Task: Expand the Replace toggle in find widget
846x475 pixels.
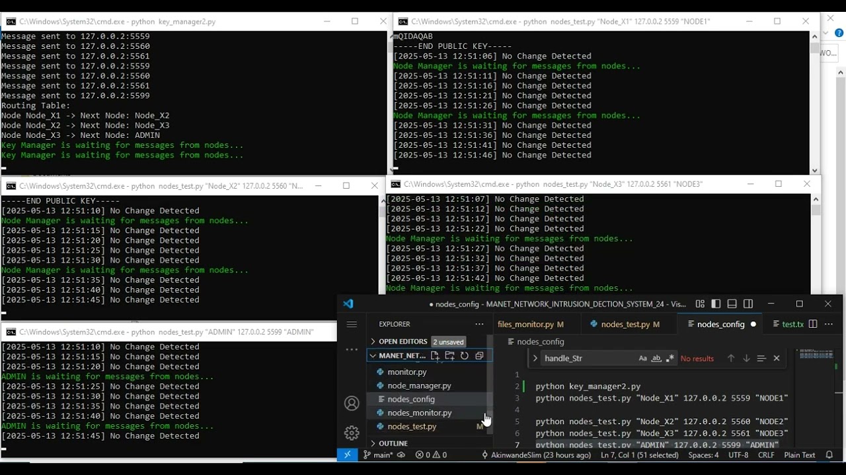Action: [x=535, y=358]
